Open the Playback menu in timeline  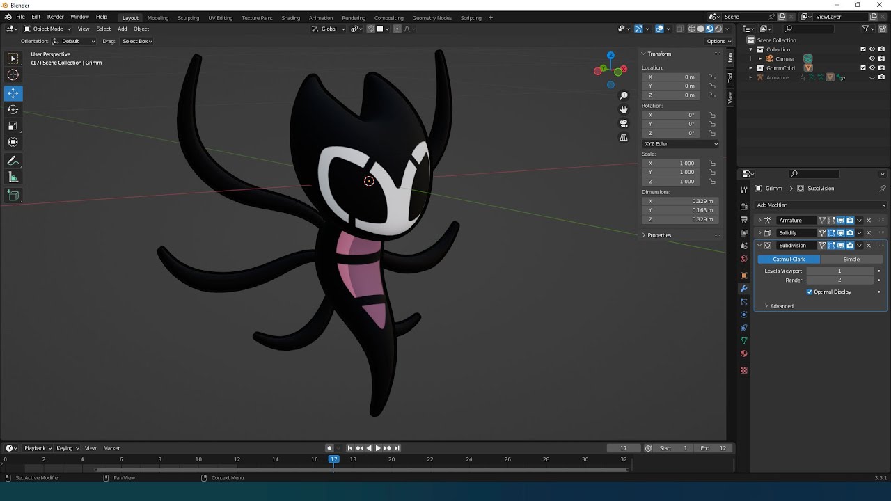(37, 448)
